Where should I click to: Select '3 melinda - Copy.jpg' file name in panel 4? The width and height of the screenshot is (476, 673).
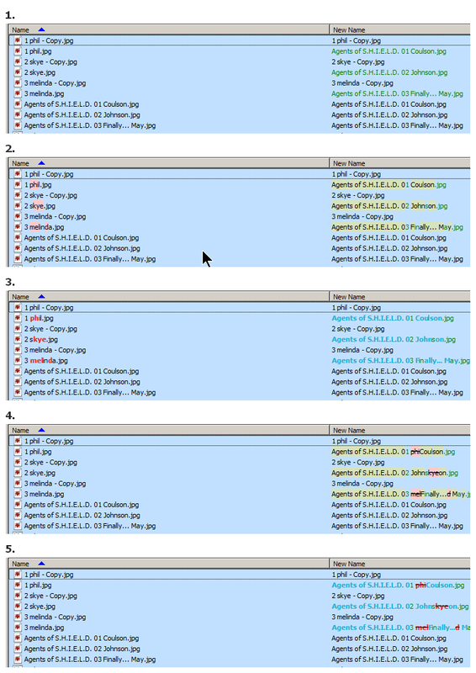[x=55, y=483]
